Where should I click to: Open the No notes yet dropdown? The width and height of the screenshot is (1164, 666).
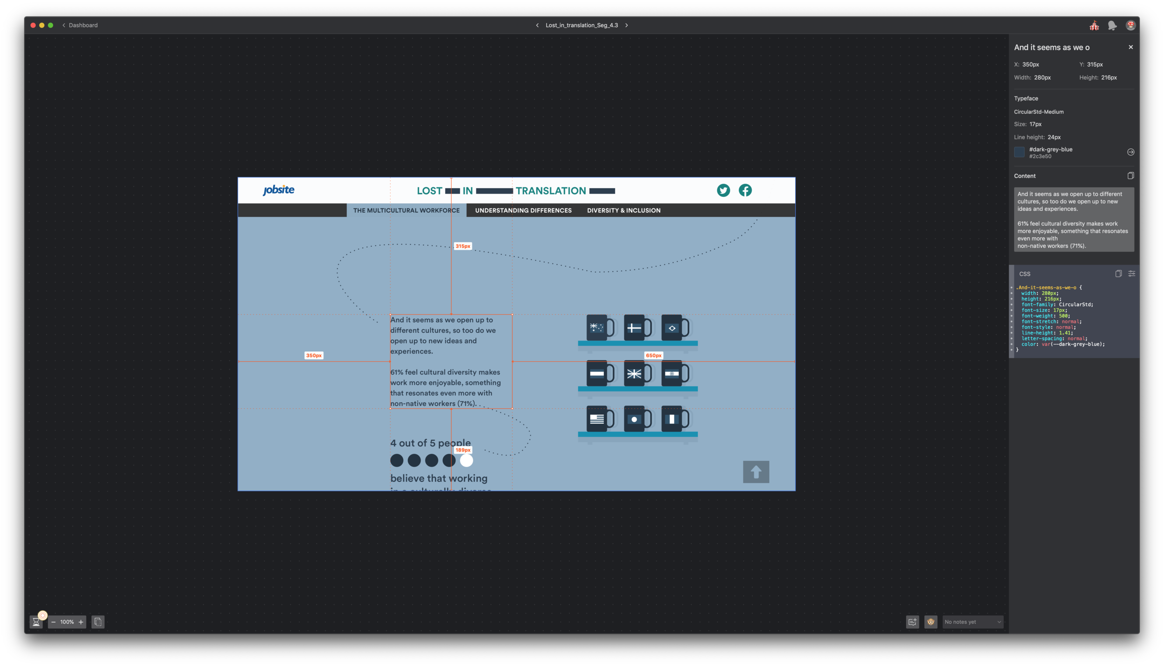(972, 622)
